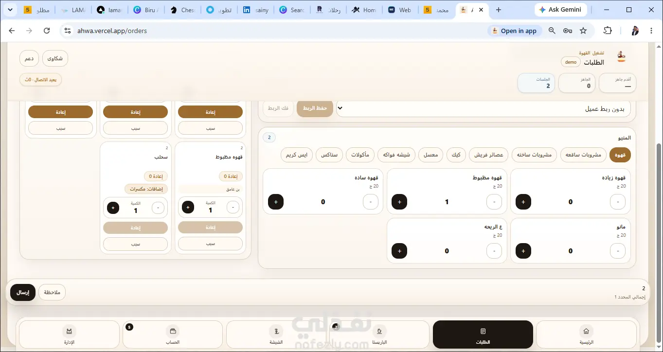The image size is (663, 352).
Task: Select the ايس كريم category
Action: pyautogui.click(x=296, y=155)
